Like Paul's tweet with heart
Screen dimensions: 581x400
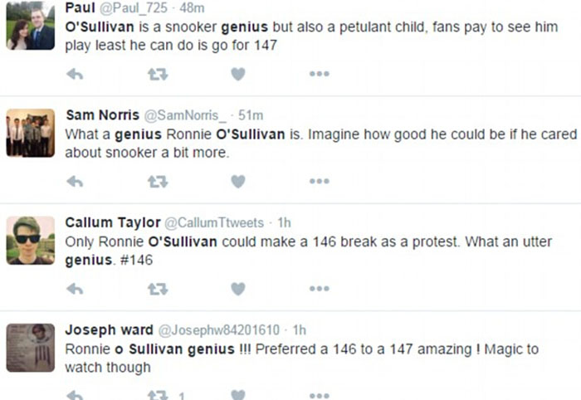[x=238, y=74]
